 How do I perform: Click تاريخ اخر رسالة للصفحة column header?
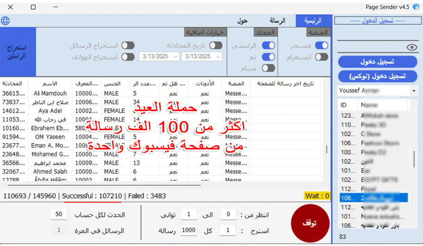click(x=285, y=84)
